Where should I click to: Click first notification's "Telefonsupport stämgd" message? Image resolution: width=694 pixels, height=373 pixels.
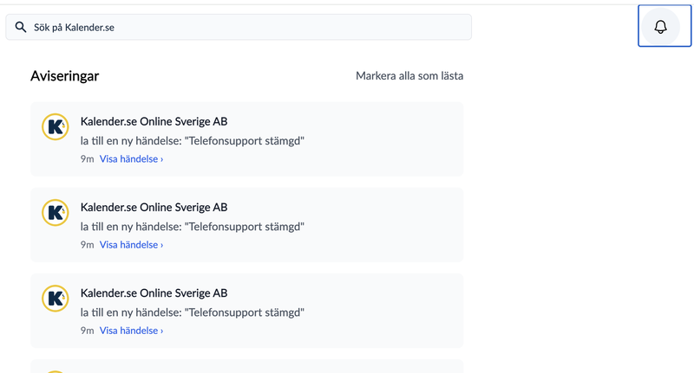[193, 141]
